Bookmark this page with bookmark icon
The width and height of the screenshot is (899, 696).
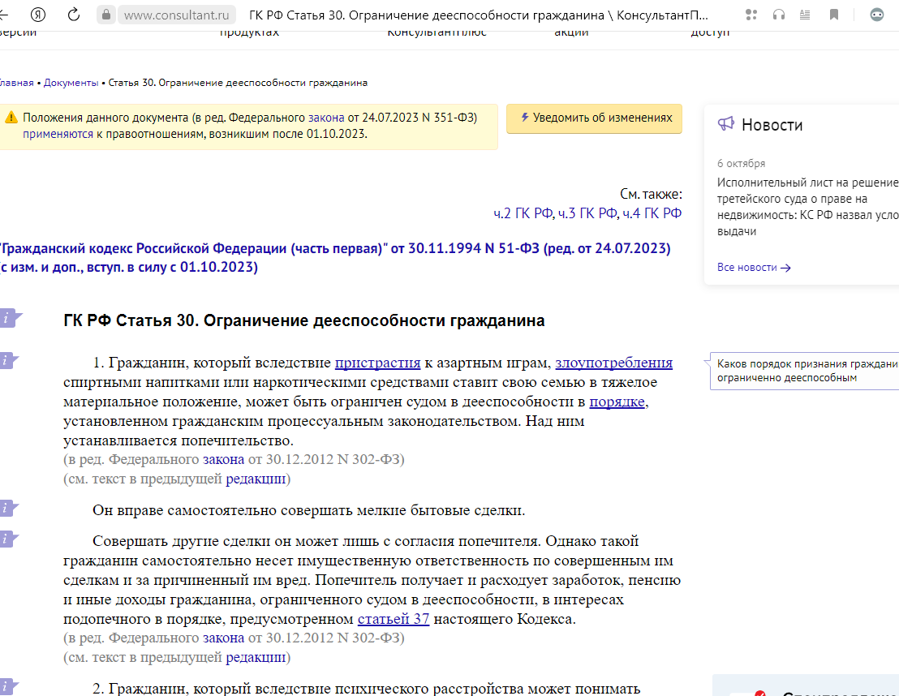[834, 15]
